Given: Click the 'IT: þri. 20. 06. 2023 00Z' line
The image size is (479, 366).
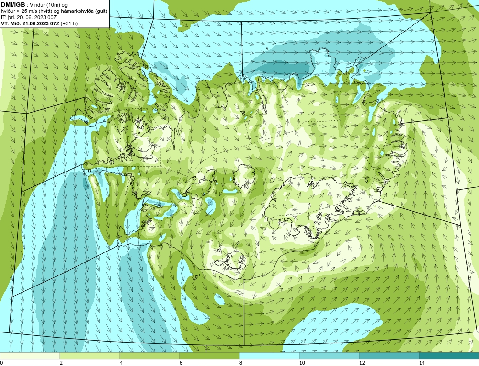Looking at the screenshot, I should pyautogui.click(x=29, y=17).
